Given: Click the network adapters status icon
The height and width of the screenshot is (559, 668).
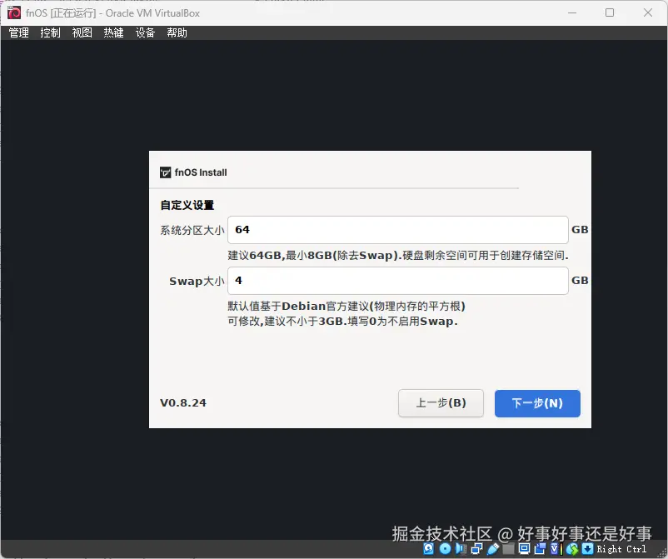Looking at the screenshot, I should [x=476, y=548].
